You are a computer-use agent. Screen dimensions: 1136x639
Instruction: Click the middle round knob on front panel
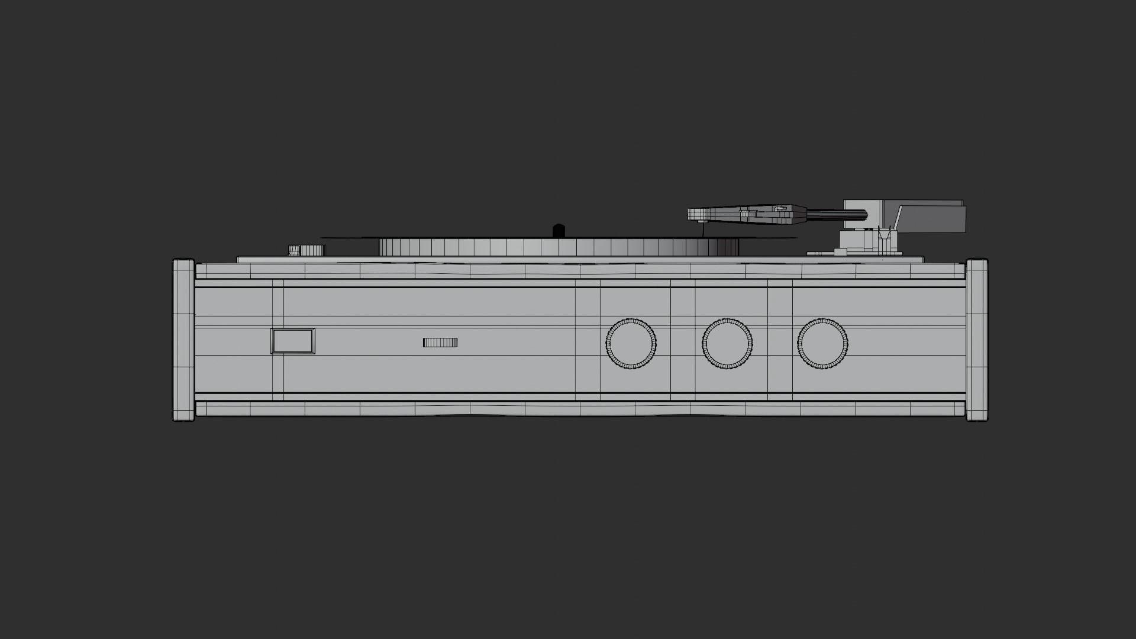[727, 343]
